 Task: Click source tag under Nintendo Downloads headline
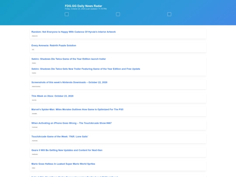coord(36,87)
